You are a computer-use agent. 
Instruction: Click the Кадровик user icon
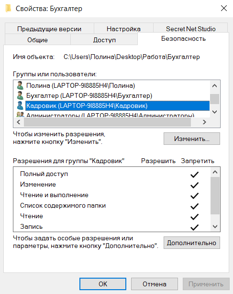pyautogui.click(x=20, y=106)
